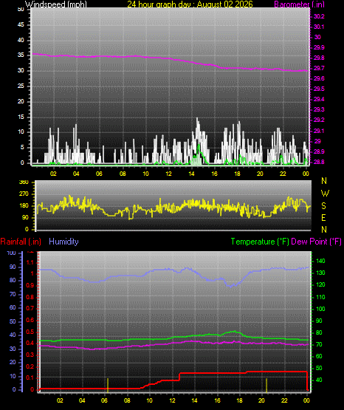344x410 pixels.
Task: Click the 25 mph label on windspeed axis
Action: (x=21, y=86)
